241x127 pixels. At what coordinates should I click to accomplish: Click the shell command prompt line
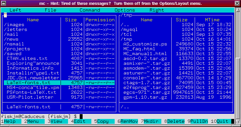(x=118, y=116)
